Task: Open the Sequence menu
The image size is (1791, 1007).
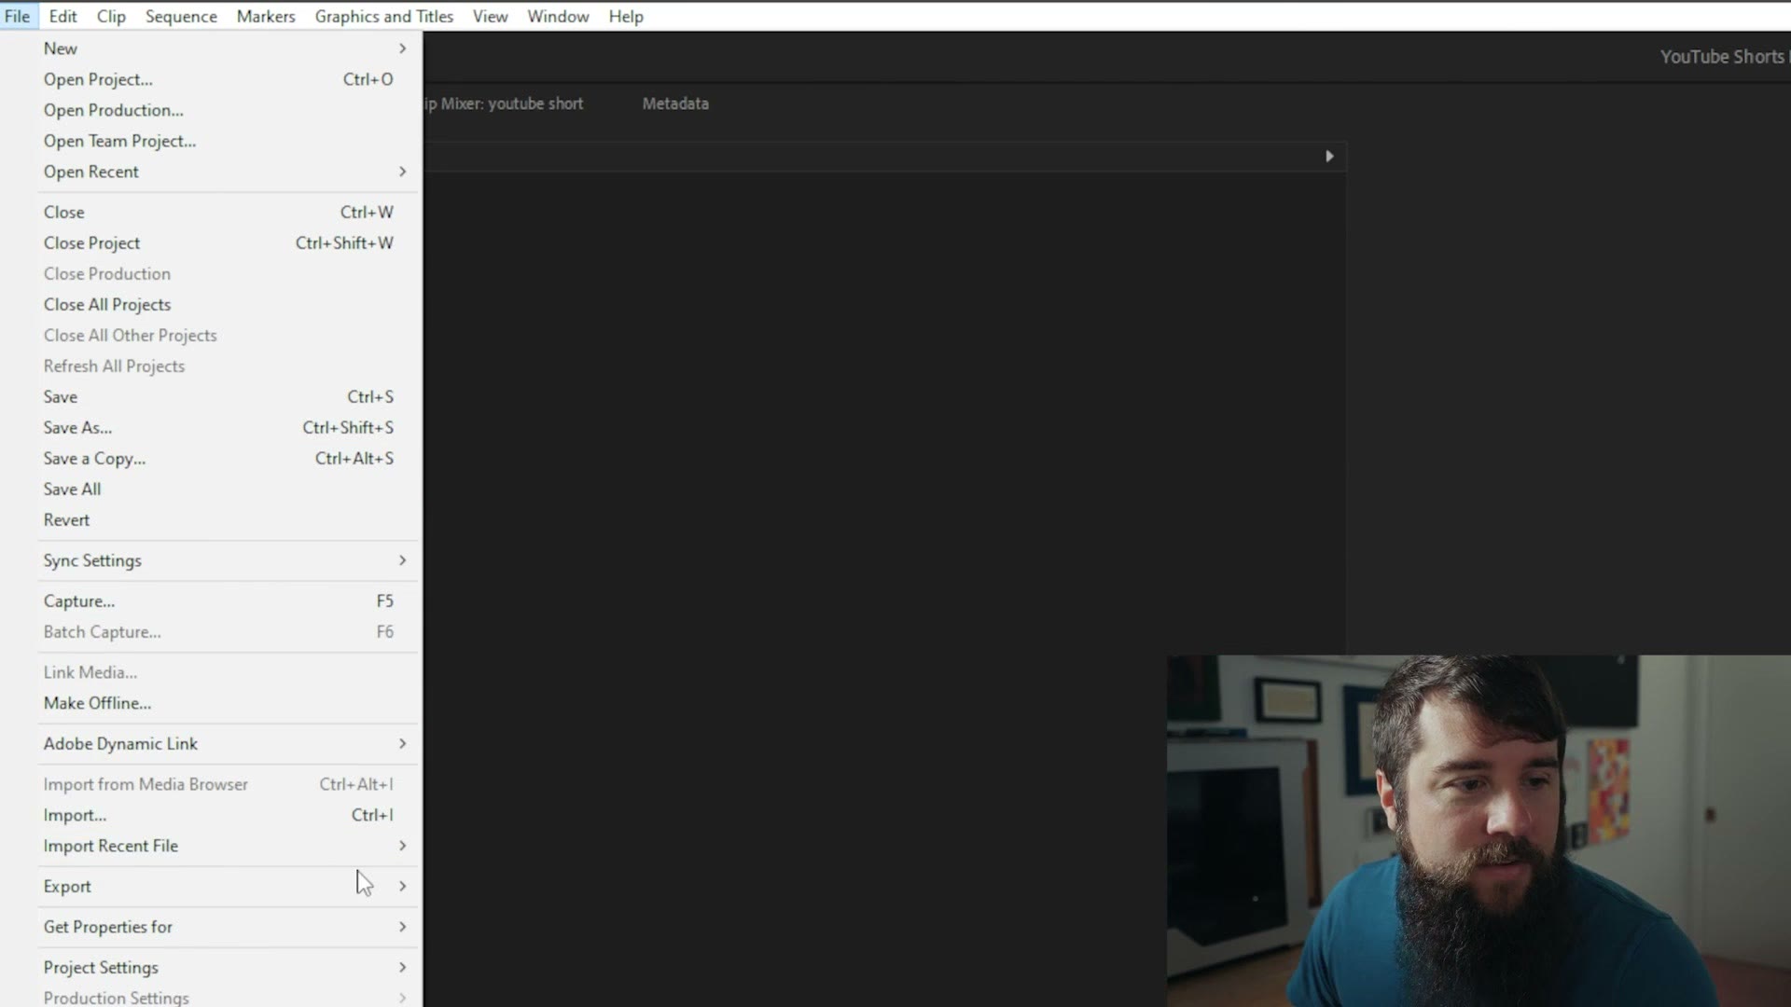Action: (x=181, y=16)
